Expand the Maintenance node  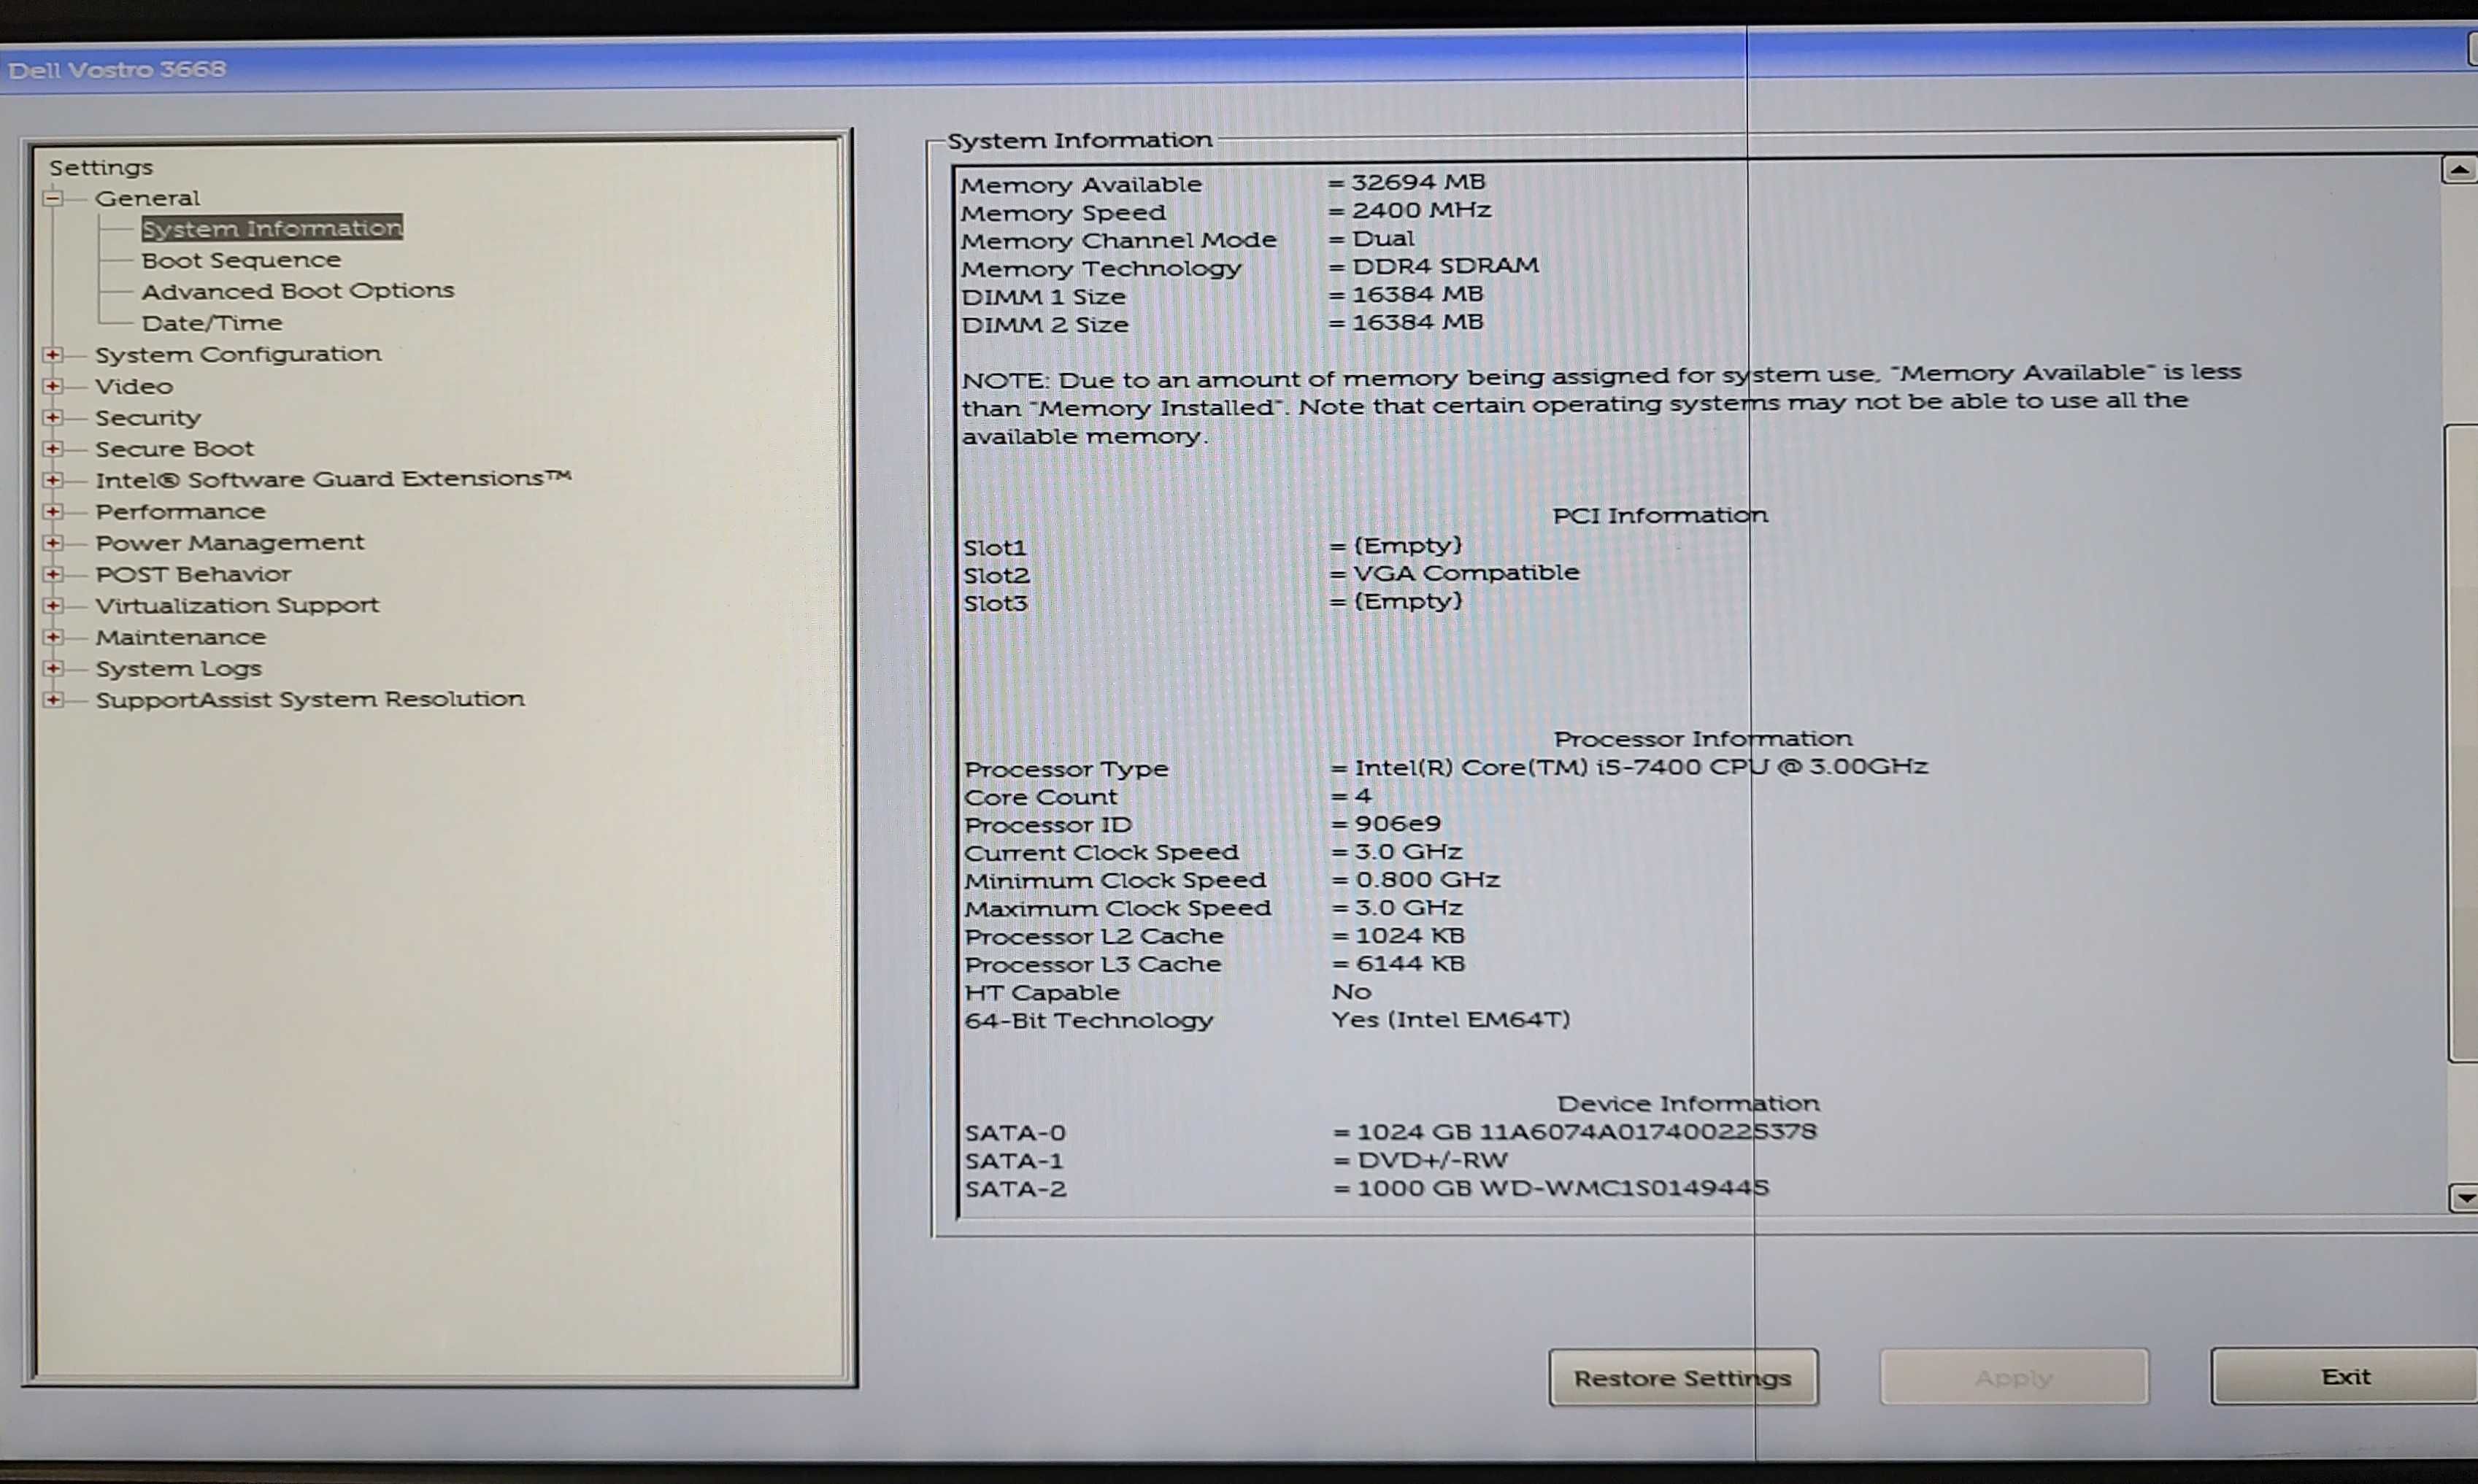click(53, 637)
